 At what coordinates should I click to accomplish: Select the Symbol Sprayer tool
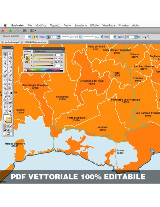(x=5, y=102)
